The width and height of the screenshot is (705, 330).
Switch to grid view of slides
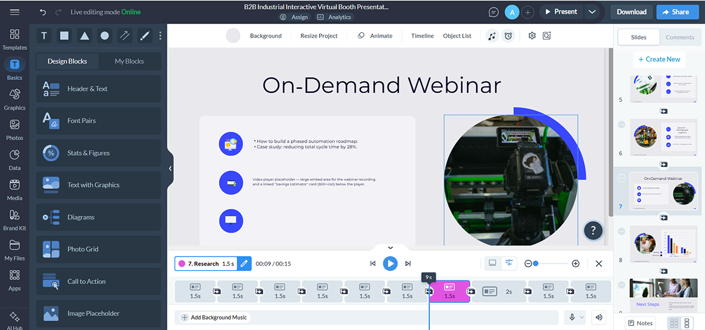coord(674,323)
